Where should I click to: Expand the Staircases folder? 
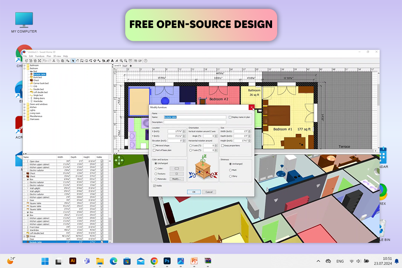point(25,119)
